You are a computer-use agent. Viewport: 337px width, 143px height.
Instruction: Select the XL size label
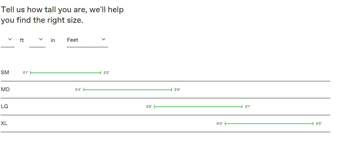[4, 123]
